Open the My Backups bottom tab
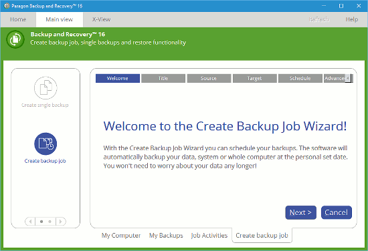This screenshot has height=251, width=368. (x=166, y=235)
